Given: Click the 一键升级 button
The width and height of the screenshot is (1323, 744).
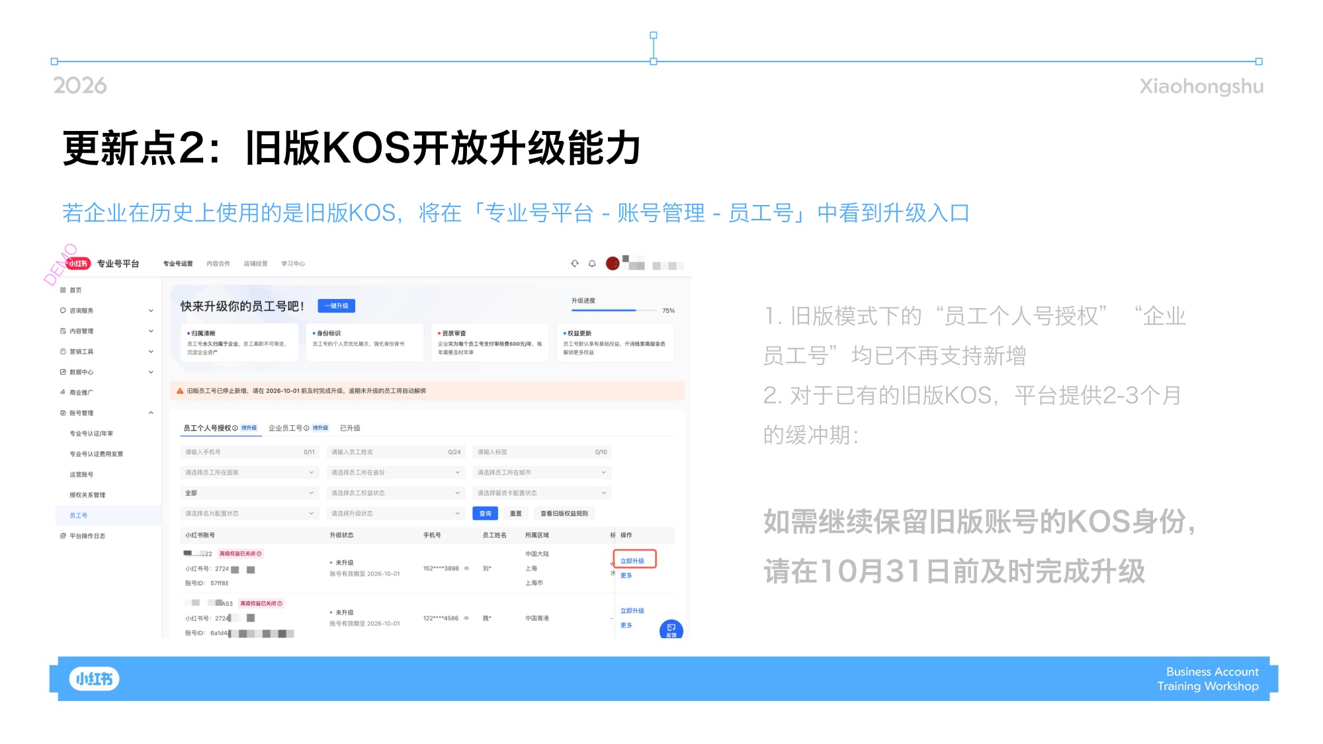Looking at the screenshot, I should tap(337, 306).
